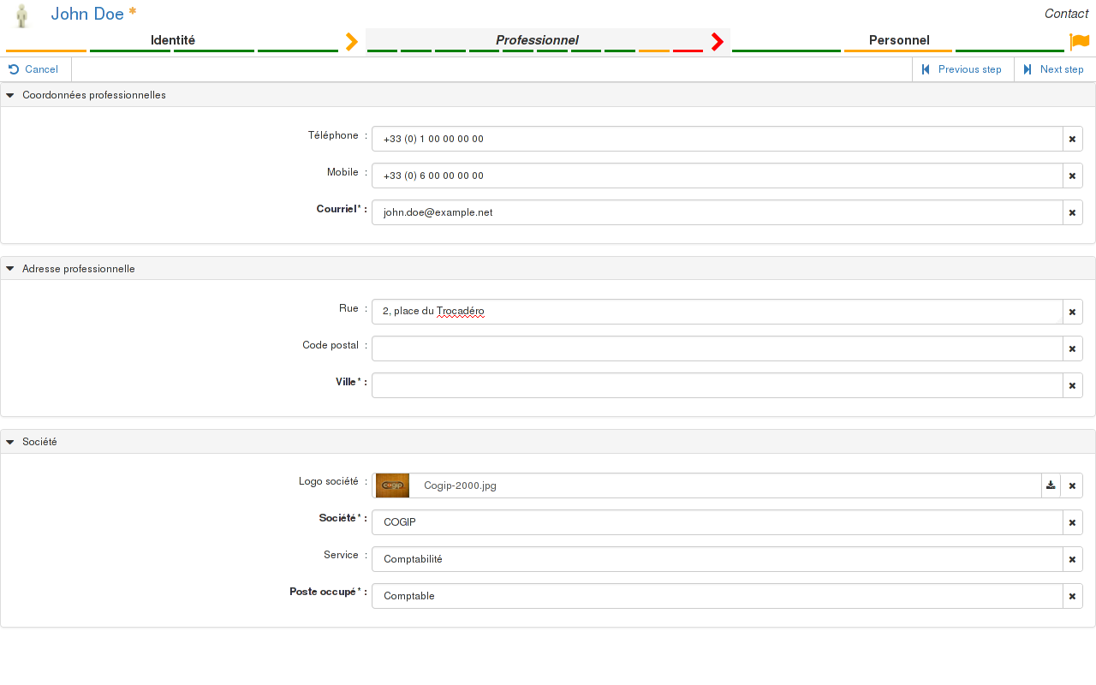Clear the Rue address field

pos(1072,312)
